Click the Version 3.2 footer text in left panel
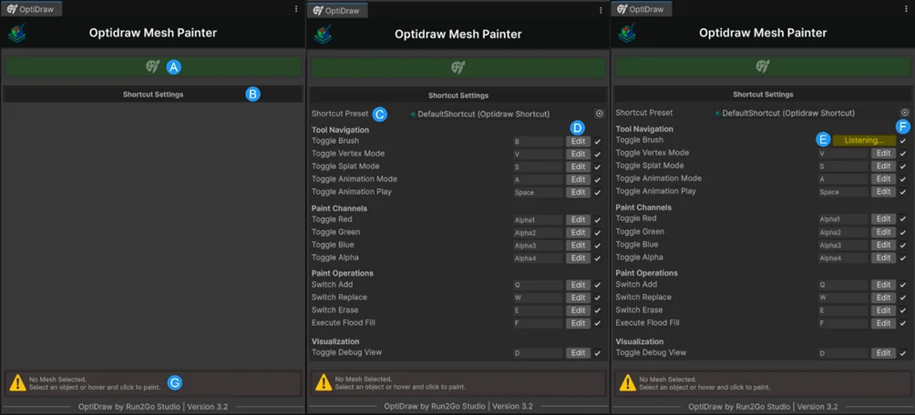 [205, 406]
